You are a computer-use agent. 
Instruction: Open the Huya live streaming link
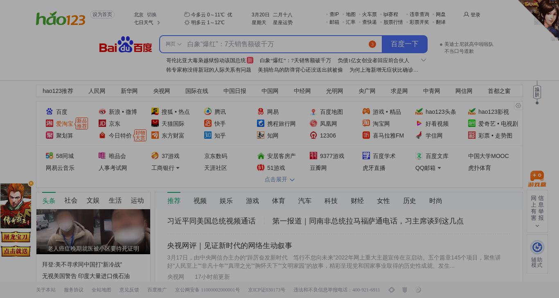point(374,168)
